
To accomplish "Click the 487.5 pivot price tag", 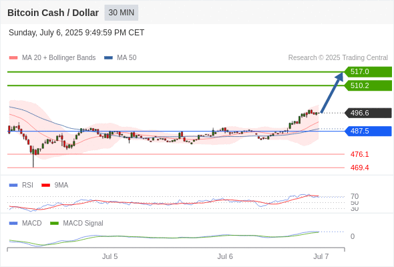I will pos(368,131).
